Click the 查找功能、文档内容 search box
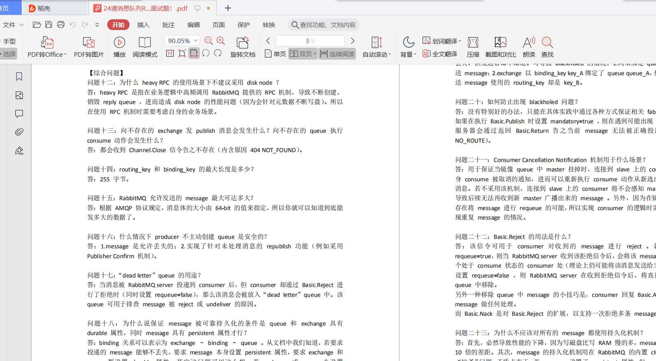Screen dimensions: 656x361 point(323,25)
